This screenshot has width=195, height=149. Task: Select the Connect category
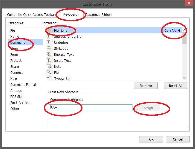click(25, 72)
